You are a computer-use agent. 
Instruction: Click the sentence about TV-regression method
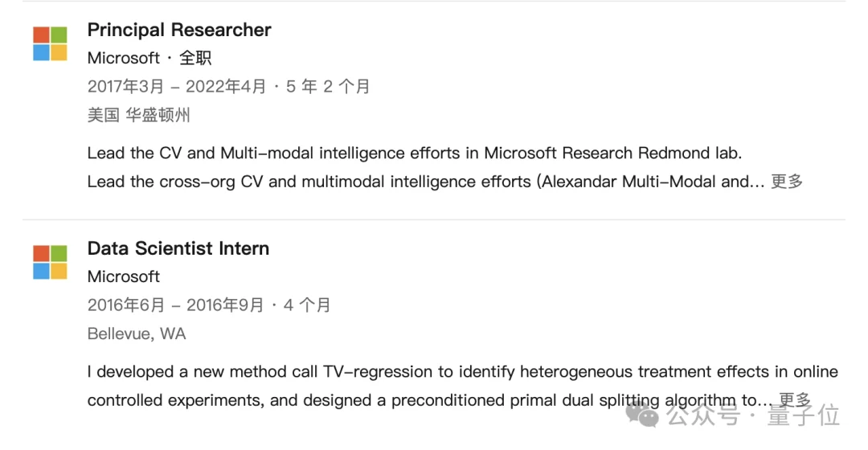462,371
